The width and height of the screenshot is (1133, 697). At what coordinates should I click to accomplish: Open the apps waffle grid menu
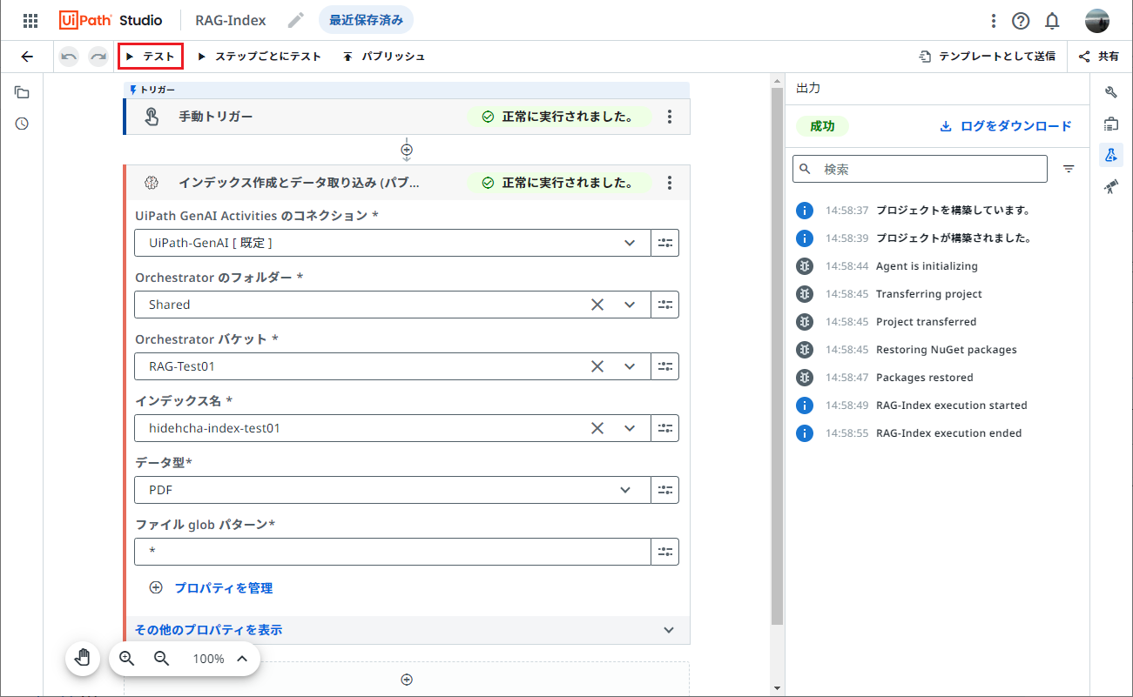30,20
